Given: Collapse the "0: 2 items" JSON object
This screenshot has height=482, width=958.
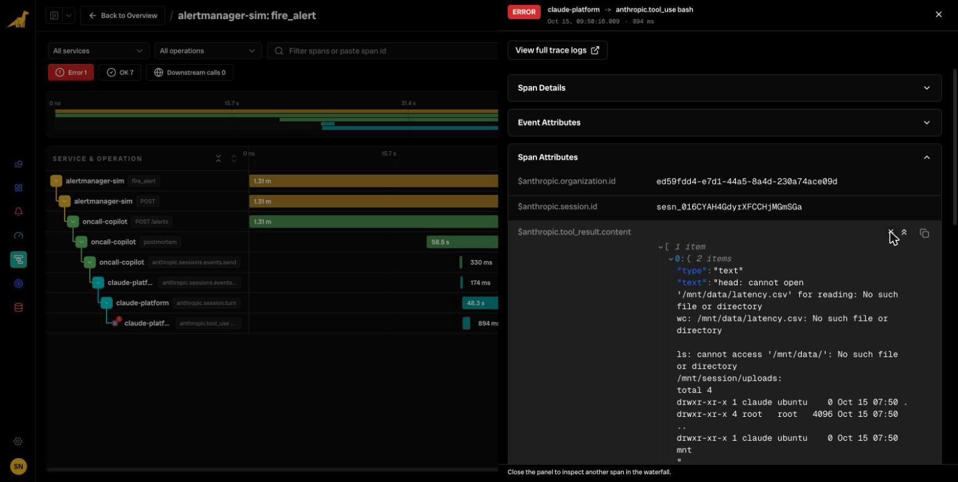Looking at the screenshot, I should [x=671, y=259].
